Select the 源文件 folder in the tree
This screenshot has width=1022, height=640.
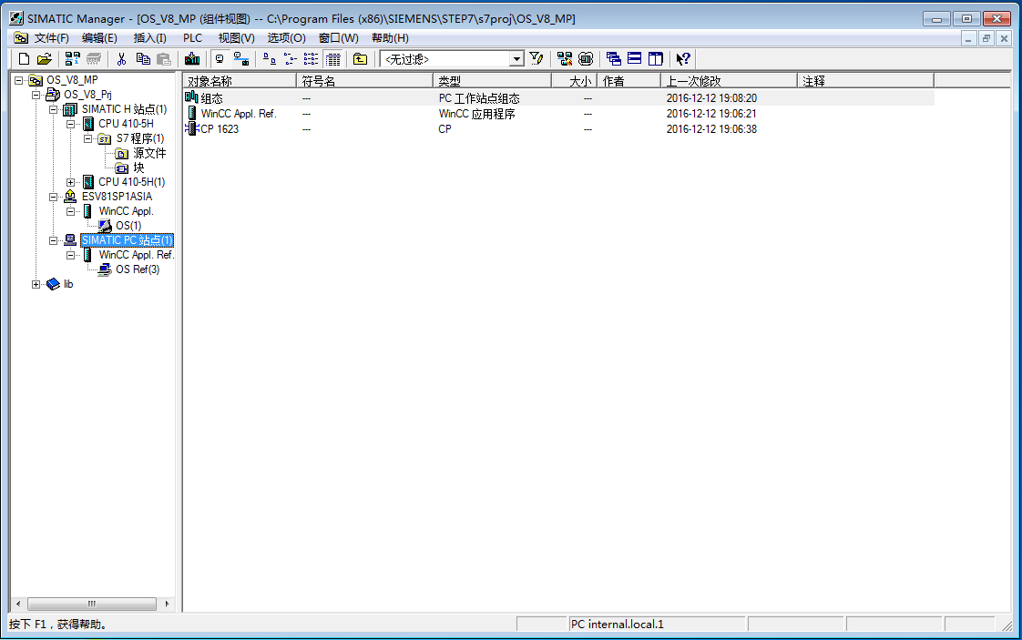[149, 153]
